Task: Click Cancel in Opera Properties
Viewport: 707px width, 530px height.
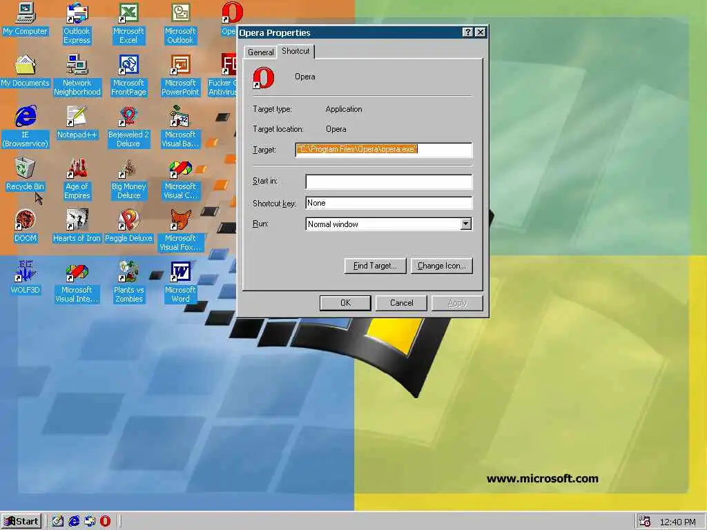Action: (401, 303)
